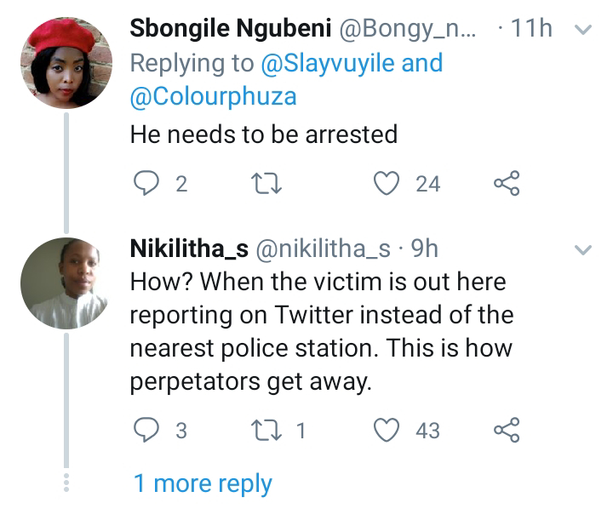Open Nikilitha_s display name profile

pyautogui.click(x=188, y=249)
